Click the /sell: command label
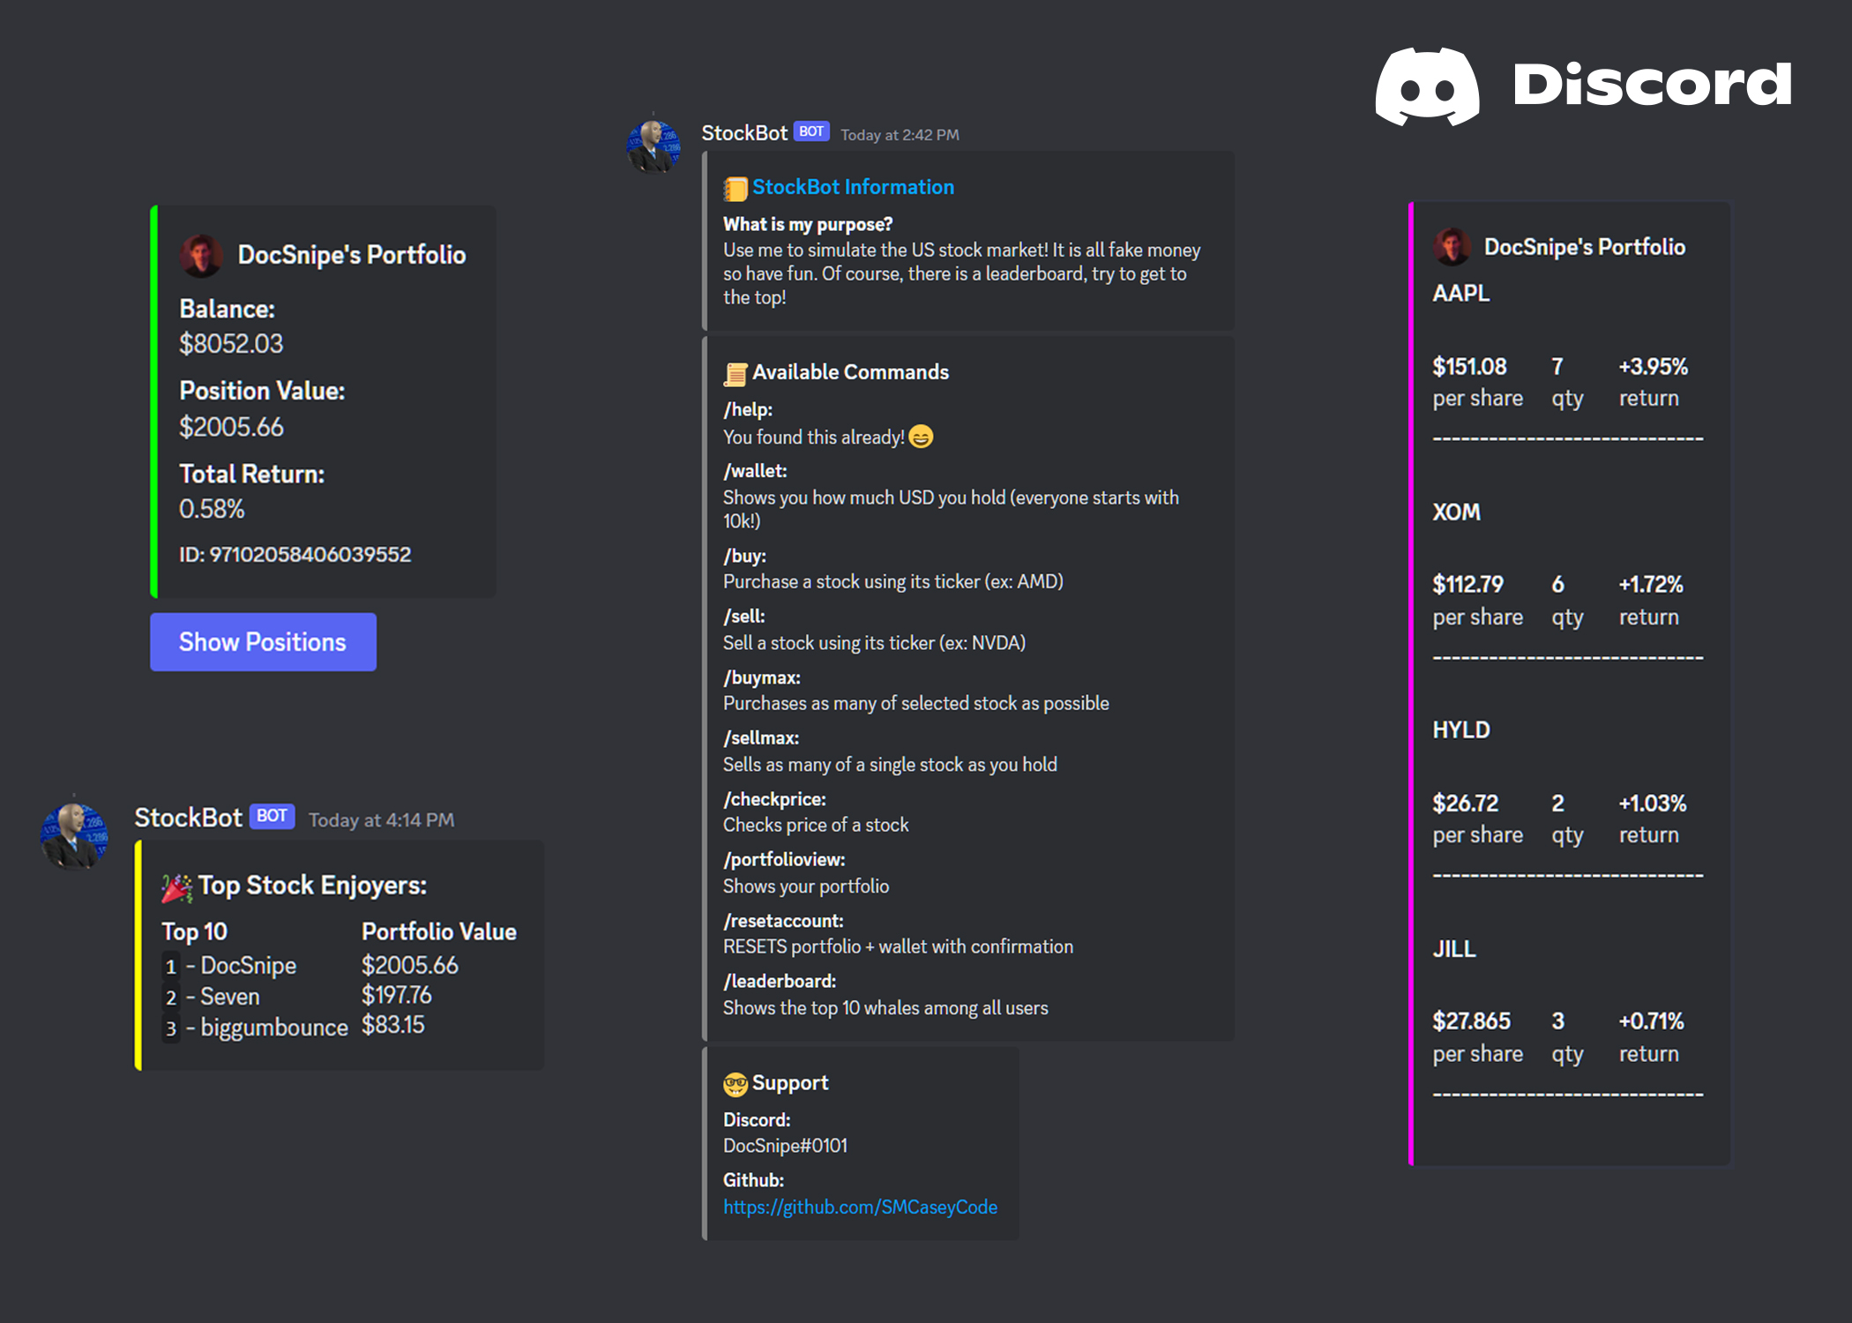Viewport: 1852px width, 1323px height. point(743,616)
